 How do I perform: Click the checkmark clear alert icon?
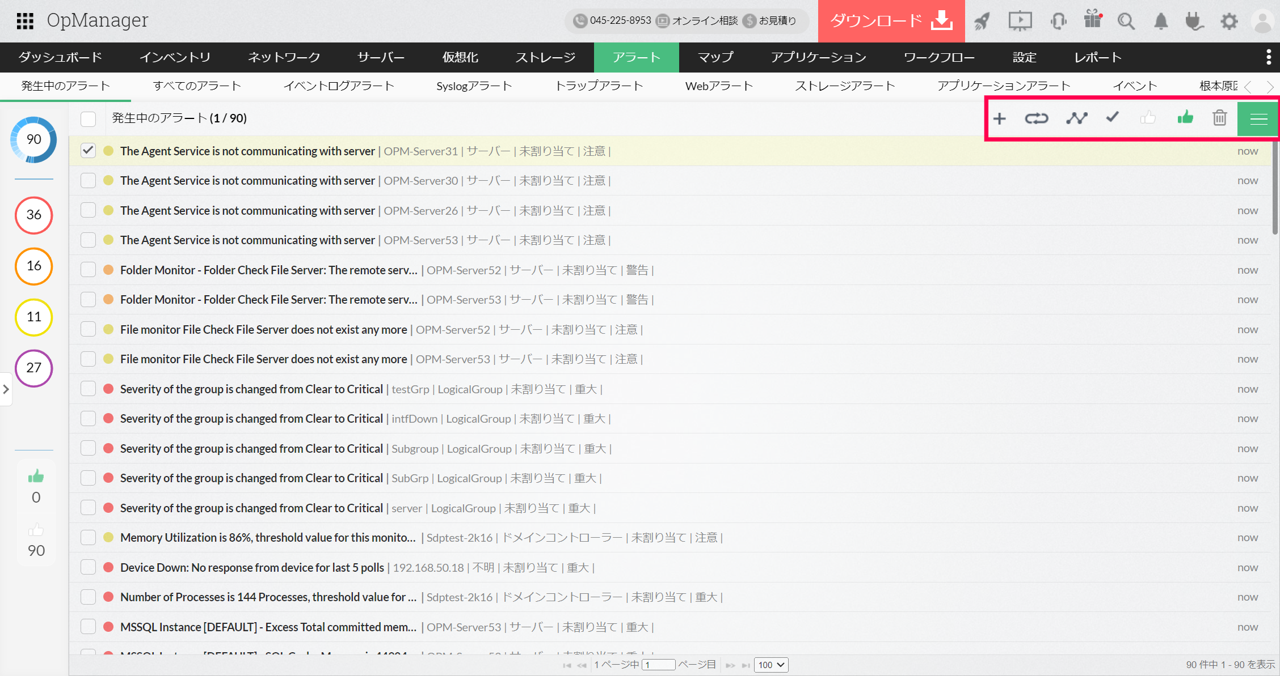click(x=1112, y=117)
